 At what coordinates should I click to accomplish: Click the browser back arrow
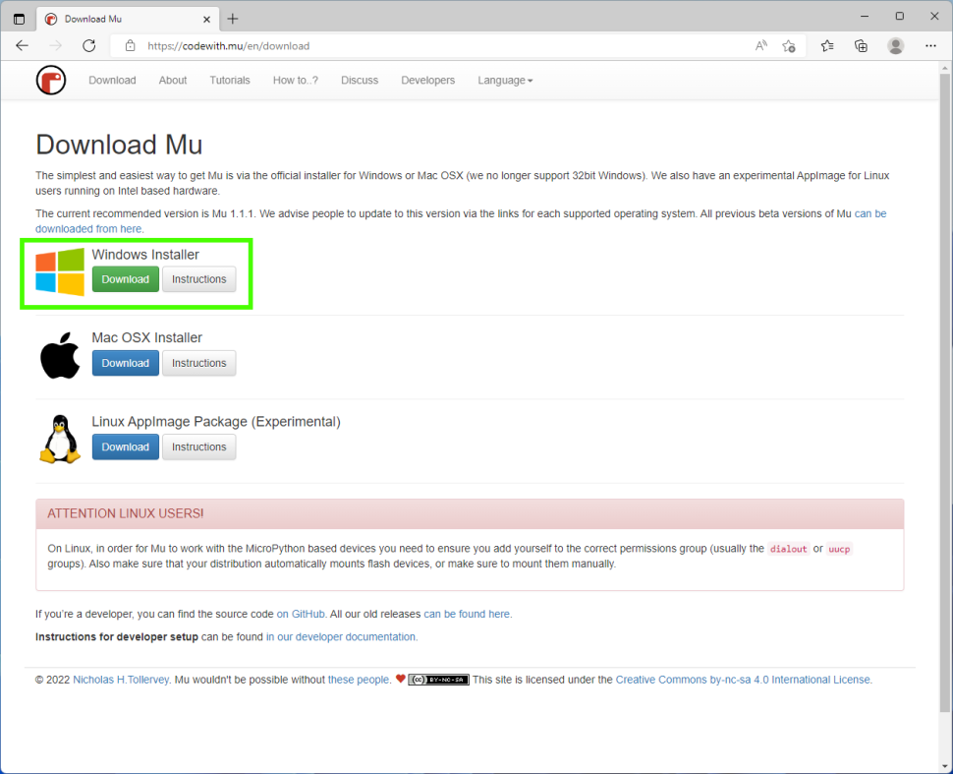[x=23, y=45]
